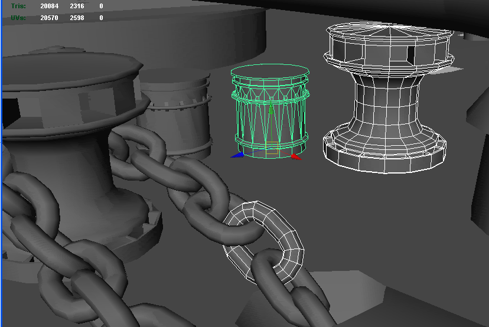Screen dimensions: 489x327
Task: Click the 20570 UV count value
Action: click(x=49, y=18)
